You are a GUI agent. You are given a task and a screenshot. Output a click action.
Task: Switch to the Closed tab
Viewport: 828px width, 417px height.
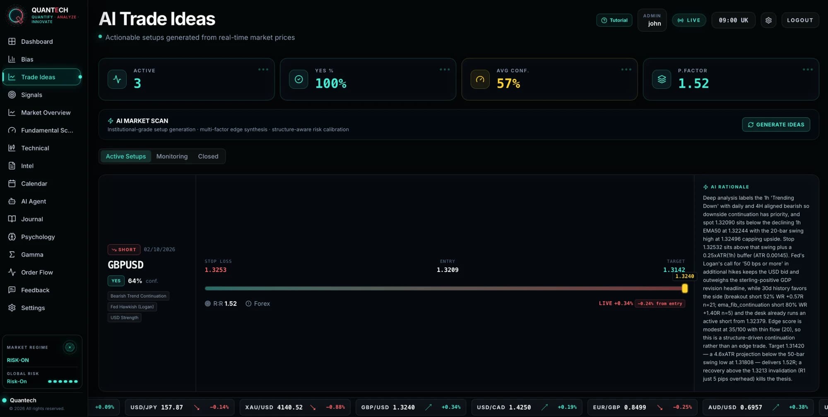tap(208, 156)
